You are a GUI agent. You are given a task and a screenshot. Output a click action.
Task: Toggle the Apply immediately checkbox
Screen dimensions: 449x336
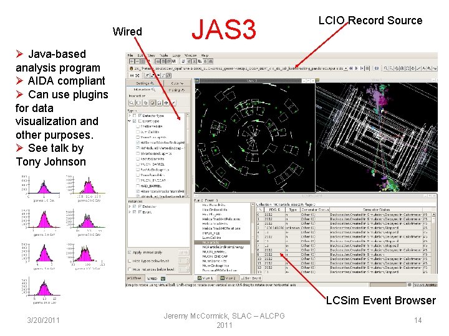point(130,252)
